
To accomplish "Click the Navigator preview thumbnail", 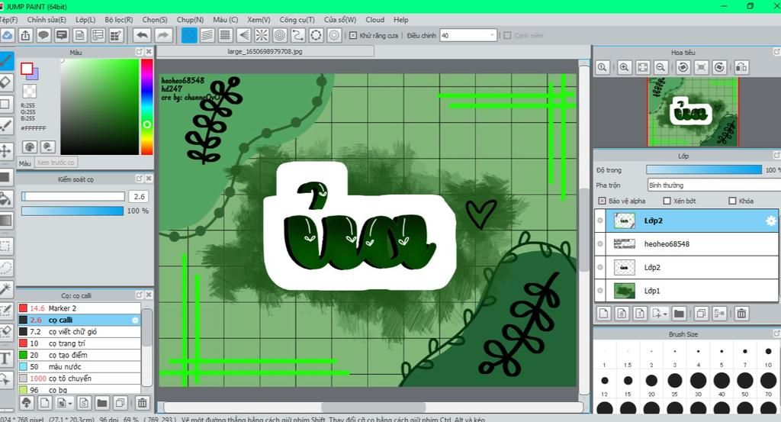I will tap(693, 111).
